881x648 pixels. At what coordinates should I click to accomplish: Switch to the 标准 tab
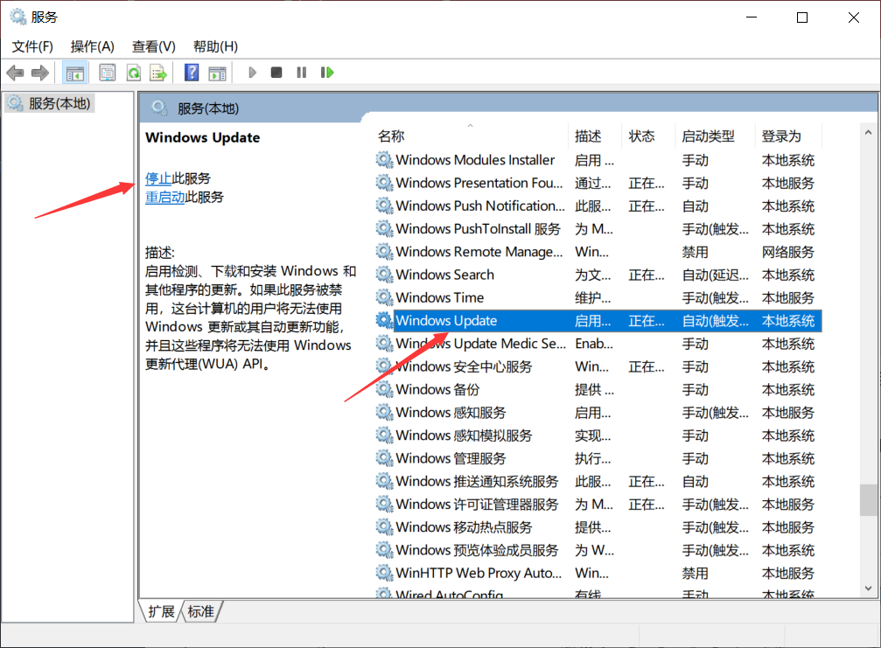point(200,611)
